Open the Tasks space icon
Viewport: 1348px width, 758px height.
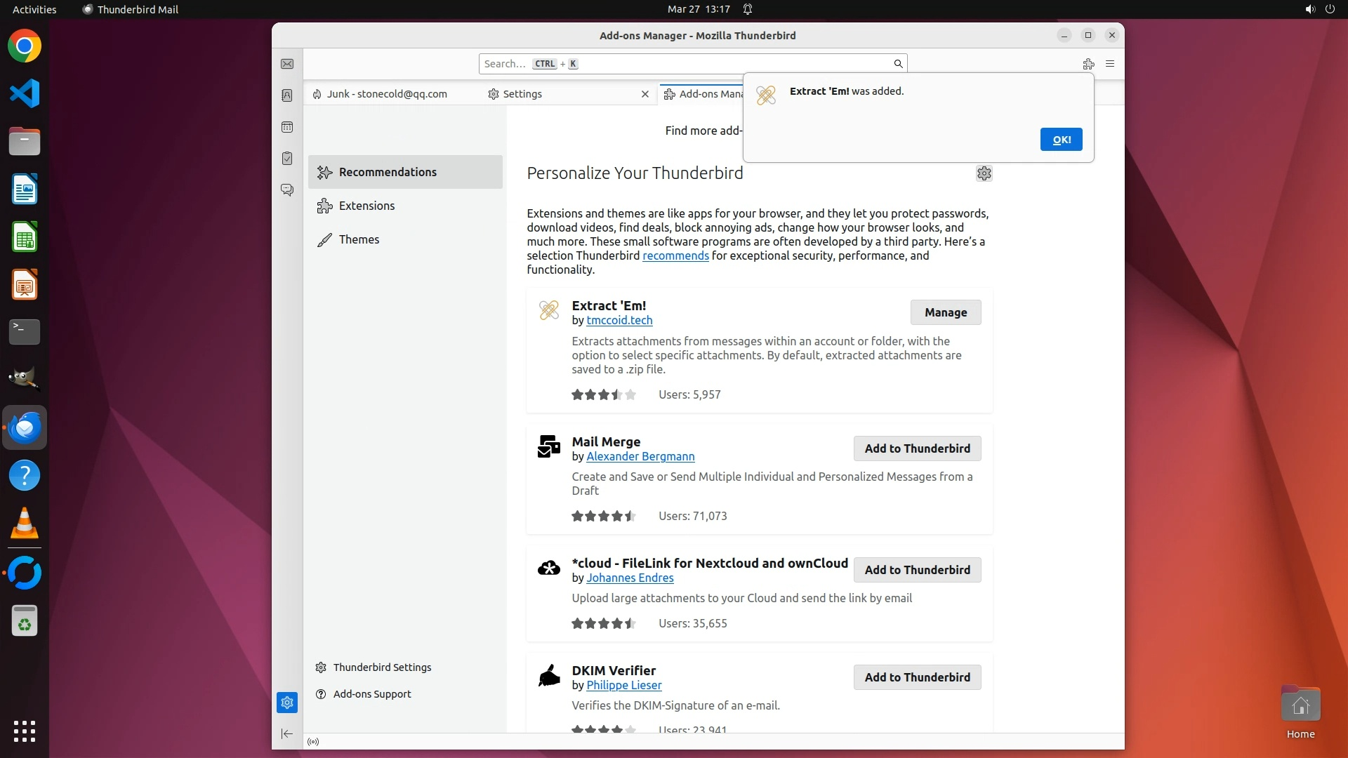tap(287, 159)
